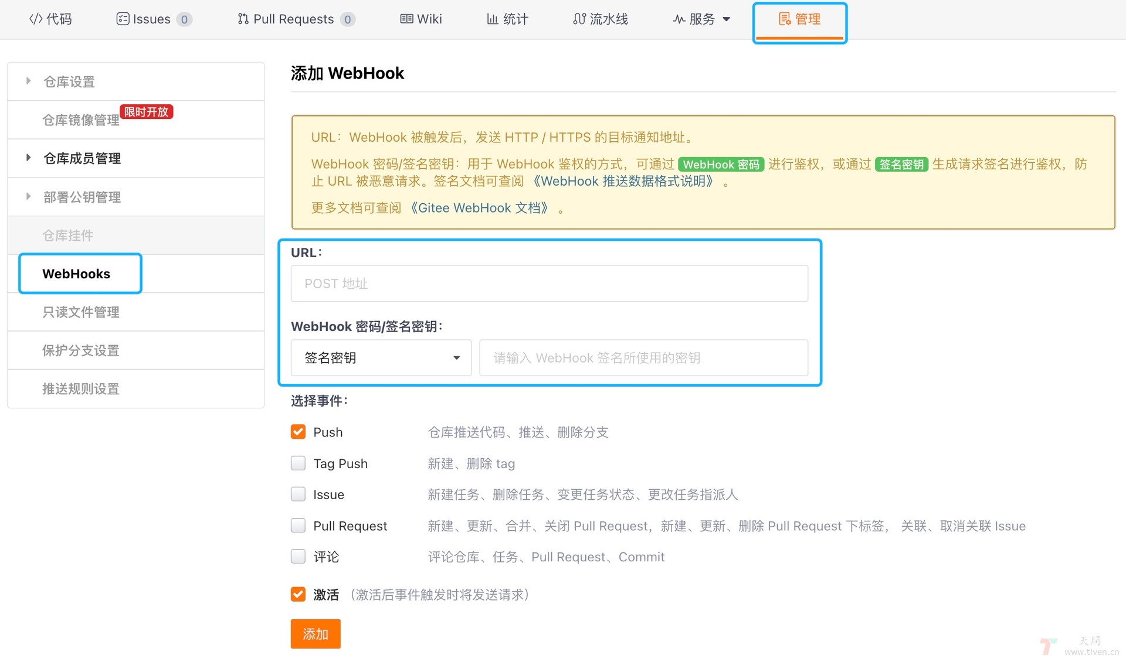1126x662 pixels.
Task: Check the Issue event checkbox
Action: [298, 494]
